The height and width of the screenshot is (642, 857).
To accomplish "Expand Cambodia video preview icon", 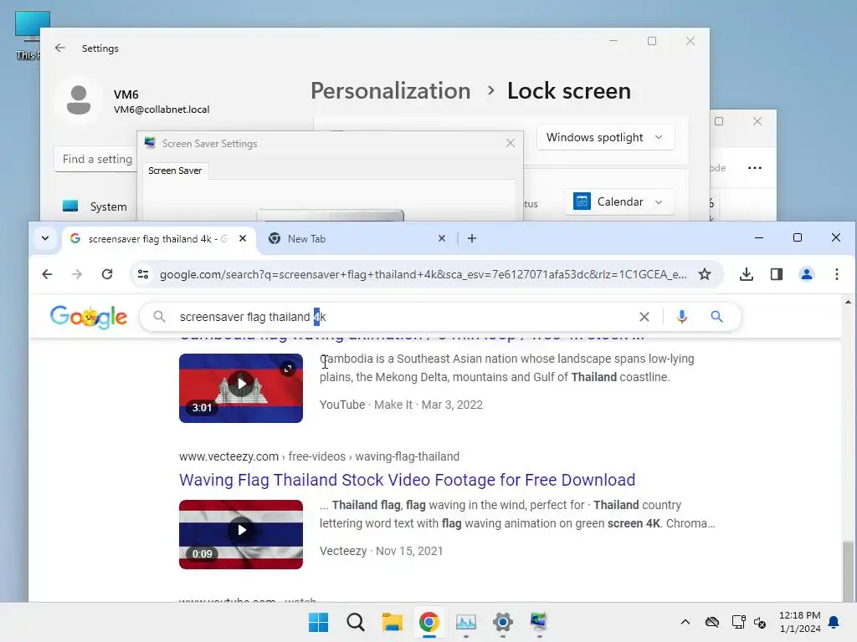I will [288, 369].
